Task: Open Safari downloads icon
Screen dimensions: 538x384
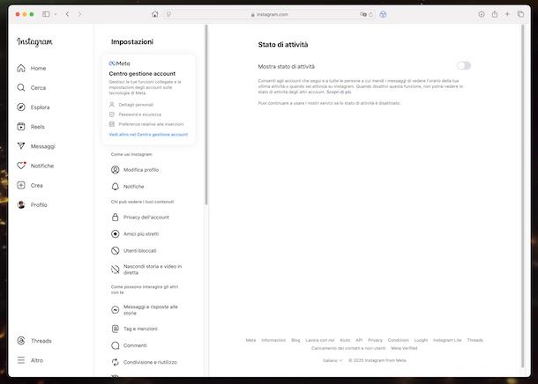Action: 482,14
